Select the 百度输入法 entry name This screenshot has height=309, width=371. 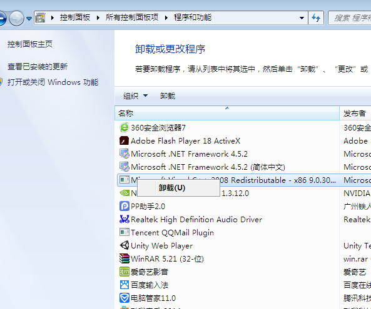coord(150,285)
